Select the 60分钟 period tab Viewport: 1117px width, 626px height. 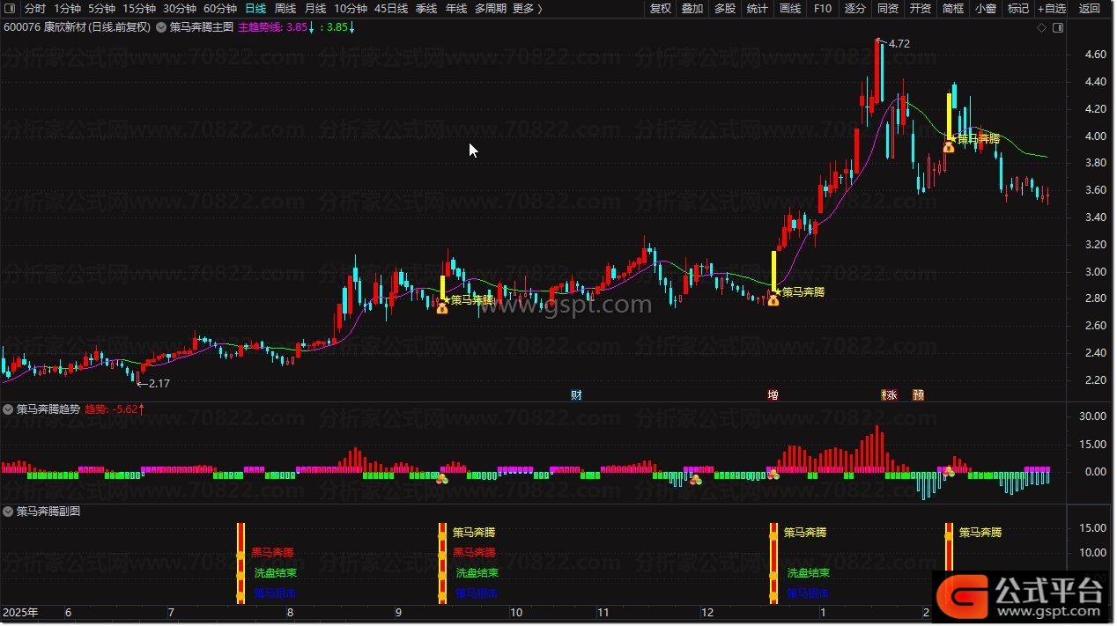click(x=220, y=9)
